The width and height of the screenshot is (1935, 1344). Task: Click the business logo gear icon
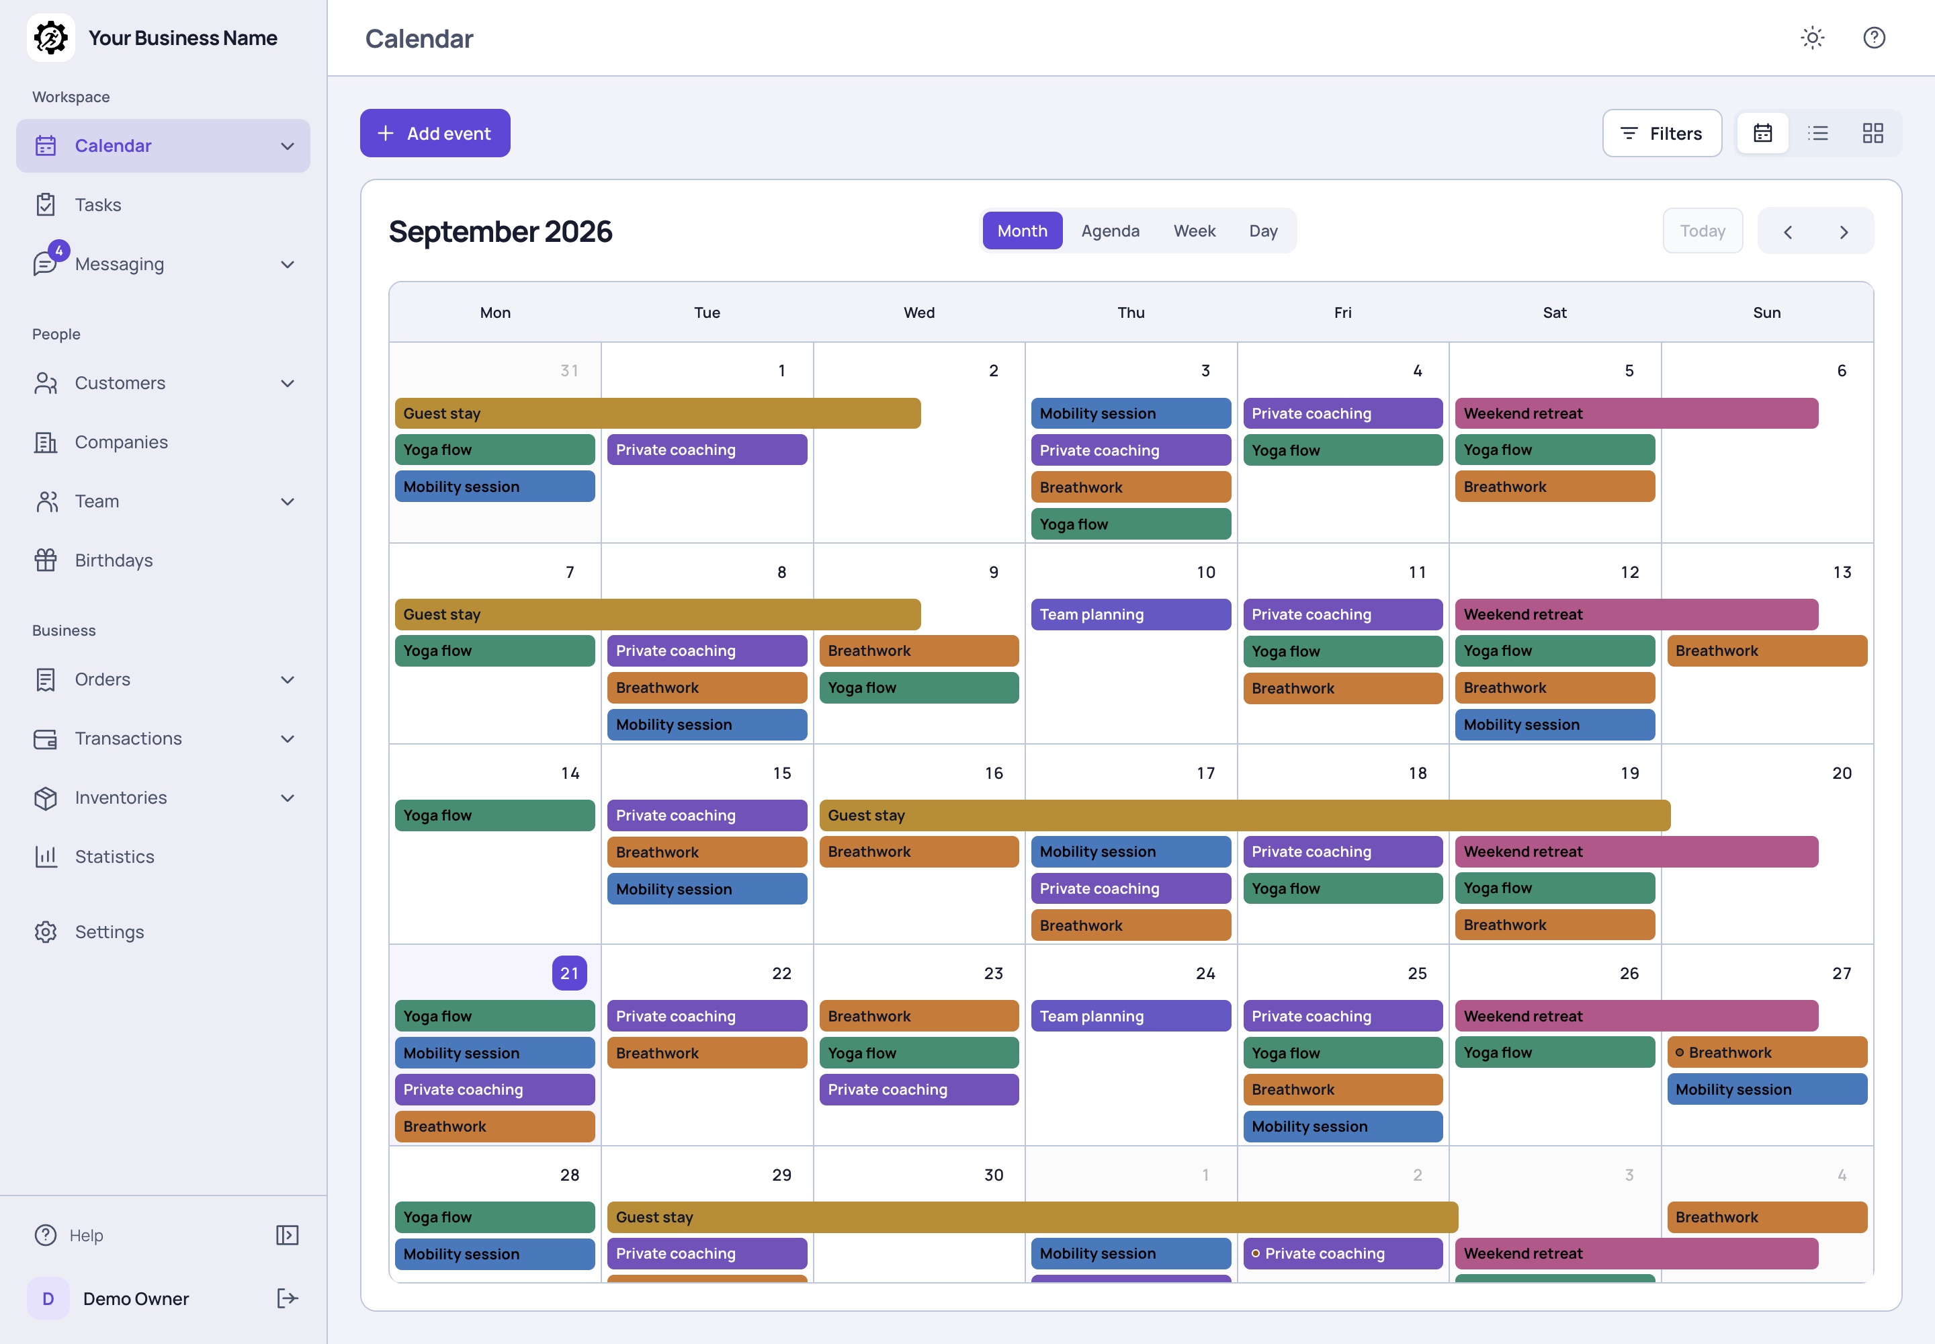[x=50, y=38]
